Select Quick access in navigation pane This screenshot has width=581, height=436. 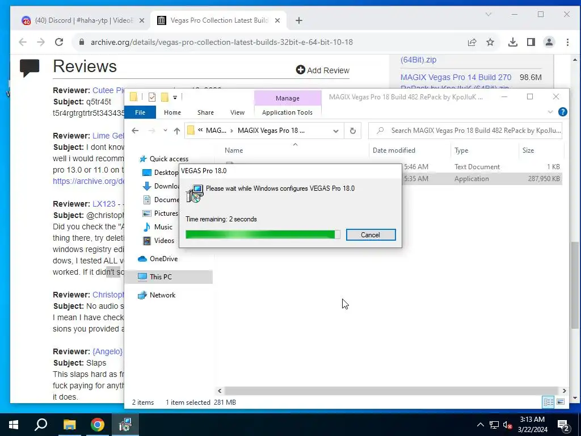pos(169,159)
